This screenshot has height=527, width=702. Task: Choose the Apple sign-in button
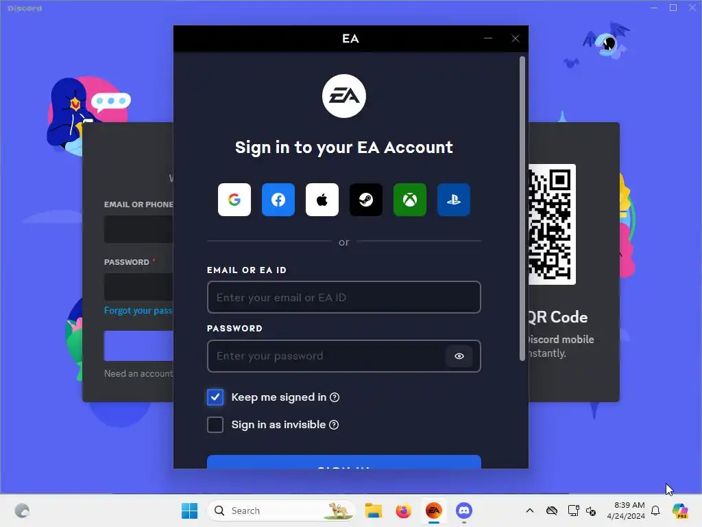click(x=322, y=200)
